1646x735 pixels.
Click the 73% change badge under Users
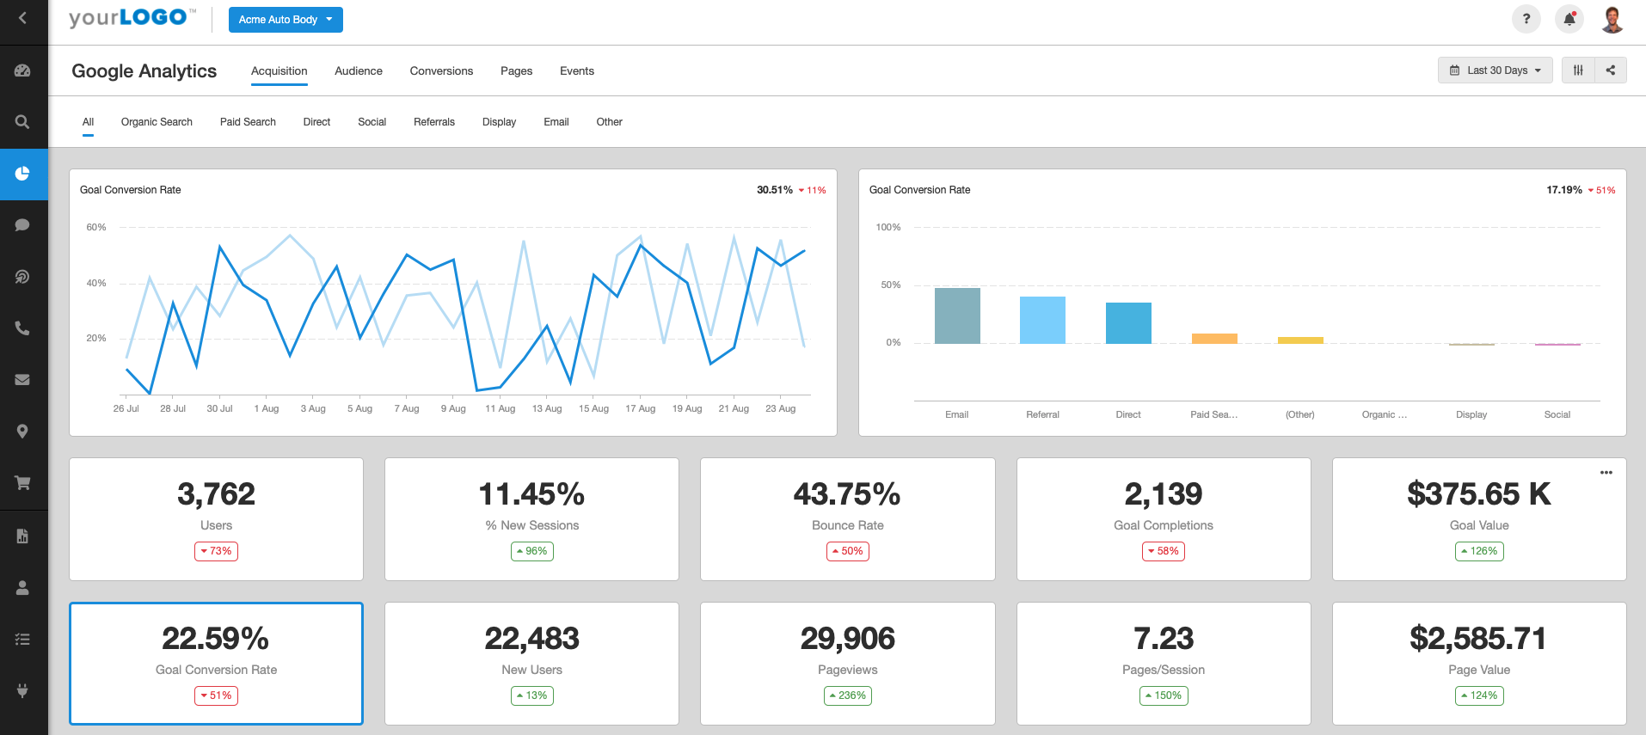pos(216,551)
